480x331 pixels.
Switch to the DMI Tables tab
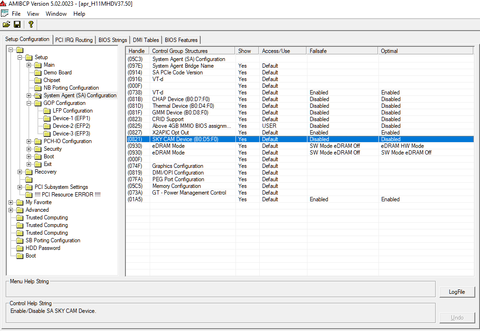(146, 40)
